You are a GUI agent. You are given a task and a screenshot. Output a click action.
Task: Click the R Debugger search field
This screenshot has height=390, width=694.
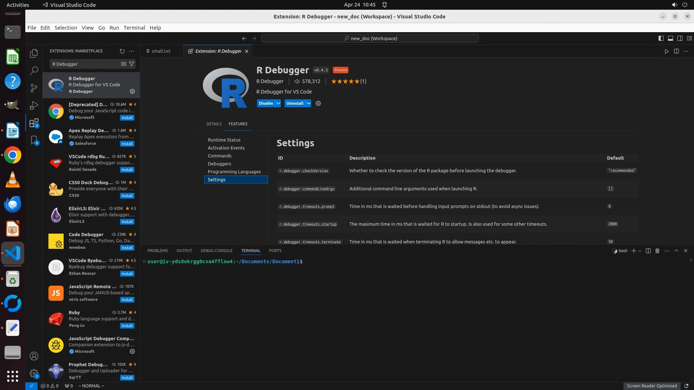(x=85, y=64)
